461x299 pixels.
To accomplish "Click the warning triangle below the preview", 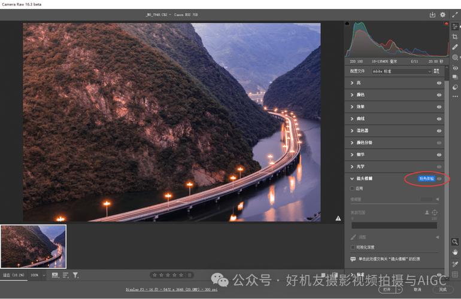I will tap(338, 218).
